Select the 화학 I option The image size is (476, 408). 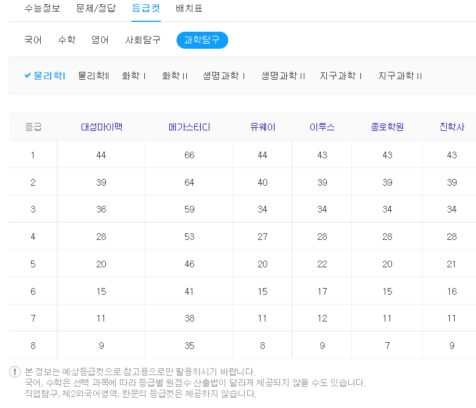pyautogui.click(x=134, y=76)
